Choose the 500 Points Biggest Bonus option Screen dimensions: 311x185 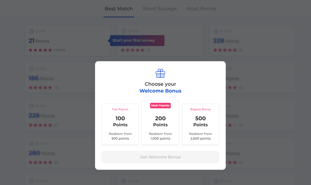point(200,124)
